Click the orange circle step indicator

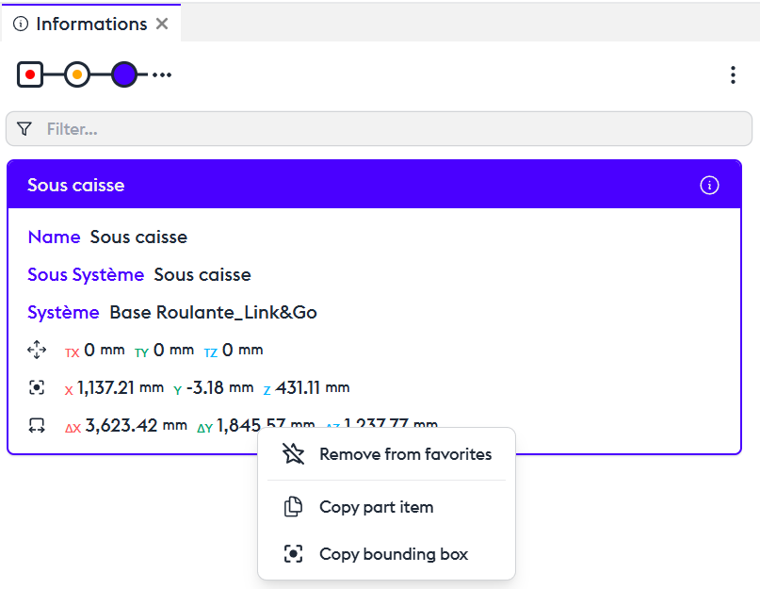pos(77,74)
